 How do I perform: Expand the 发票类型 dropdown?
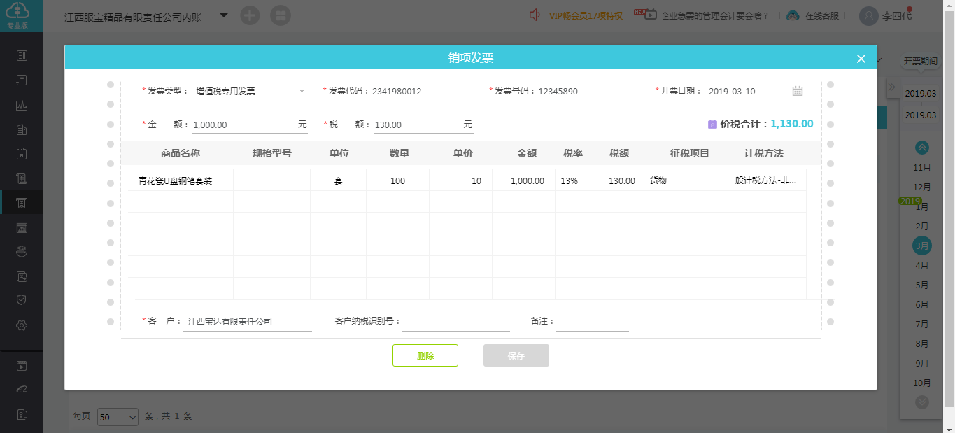(302, 91)
